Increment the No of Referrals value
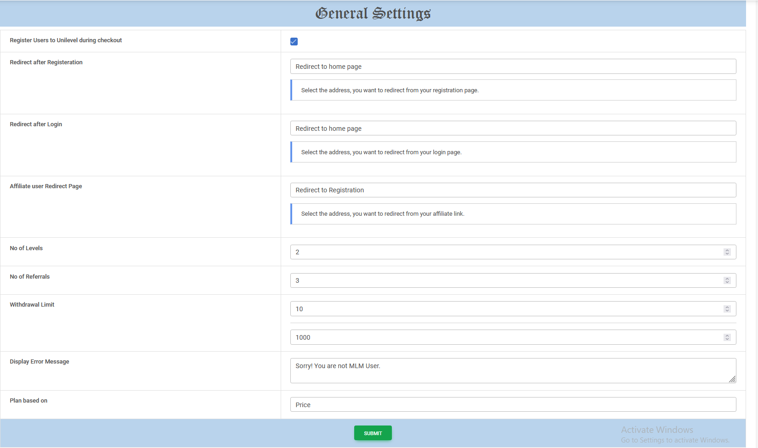 (x=727, y=278)
